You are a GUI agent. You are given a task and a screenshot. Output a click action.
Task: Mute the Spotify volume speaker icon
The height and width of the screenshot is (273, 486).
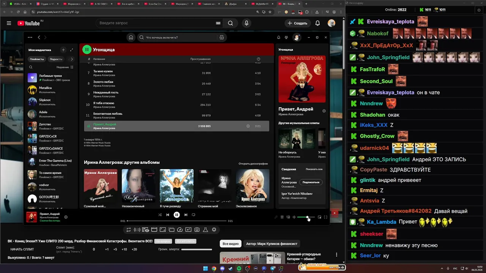point(294,217)
